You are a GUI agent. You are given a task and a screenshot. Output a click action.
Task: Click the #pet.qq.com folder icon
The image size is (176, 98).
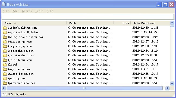pyautogui.click(x=5, y=78)
